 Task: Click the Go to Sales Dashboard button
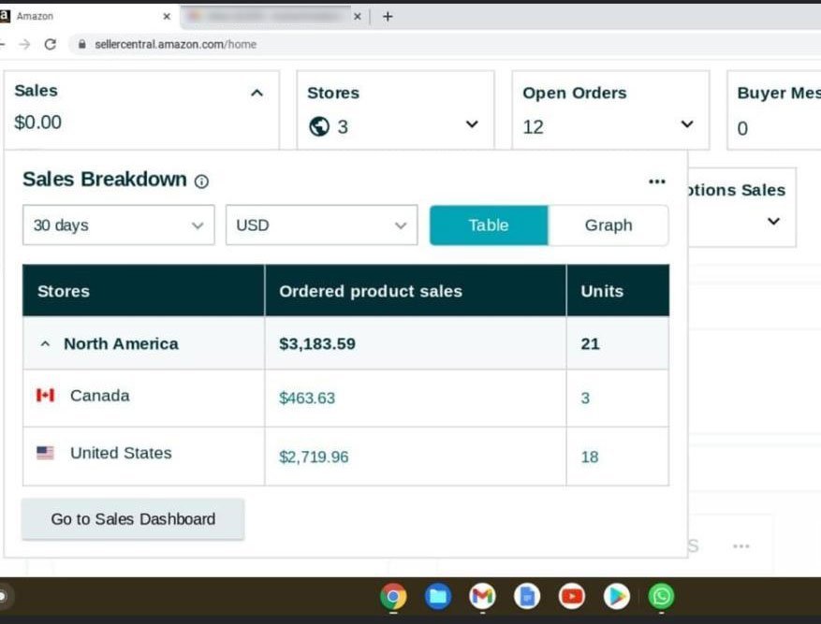(x=132, y=518)
